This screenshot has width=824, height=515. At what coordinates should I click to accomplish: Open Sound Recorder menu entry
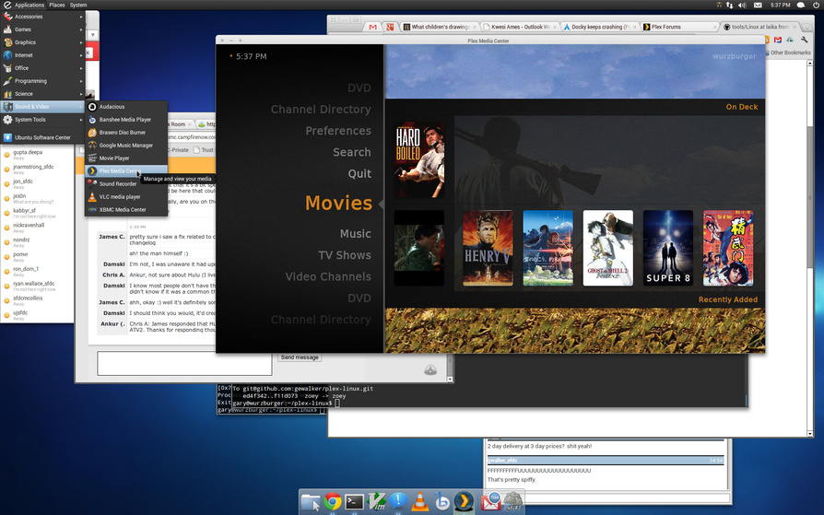coord(126,184)
